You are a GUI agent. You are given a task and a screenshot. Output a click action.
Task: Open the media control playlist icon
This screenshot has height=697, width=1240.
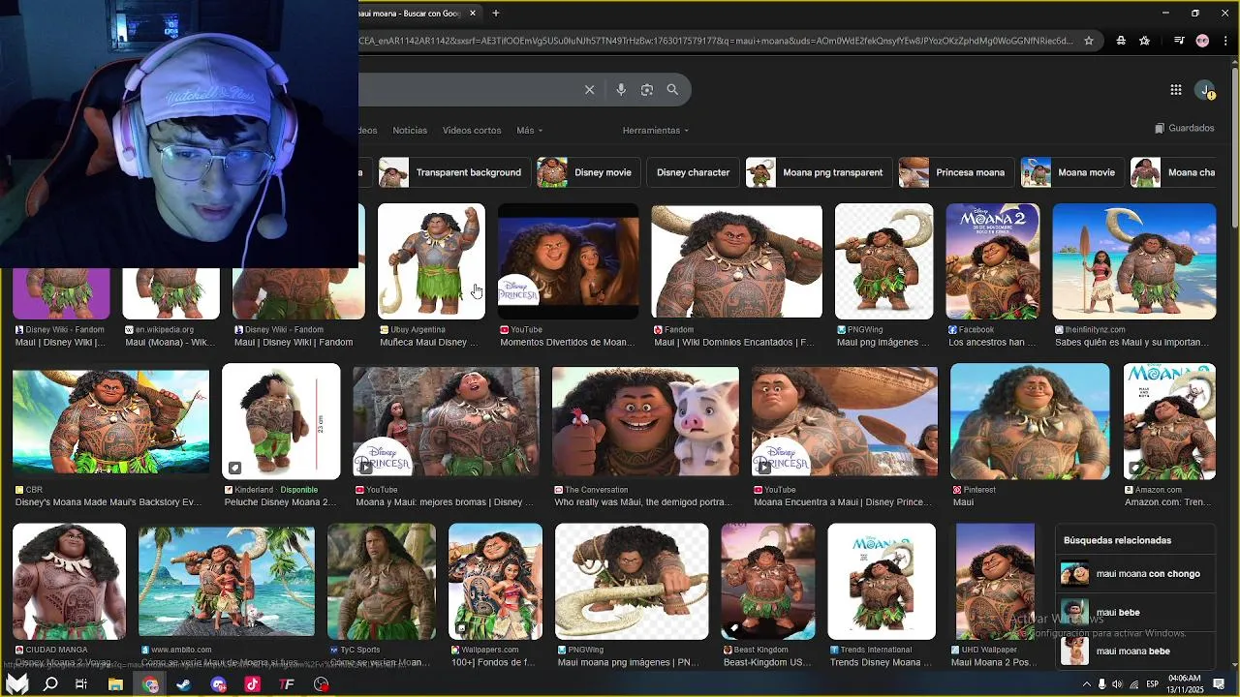point(1179,41)
